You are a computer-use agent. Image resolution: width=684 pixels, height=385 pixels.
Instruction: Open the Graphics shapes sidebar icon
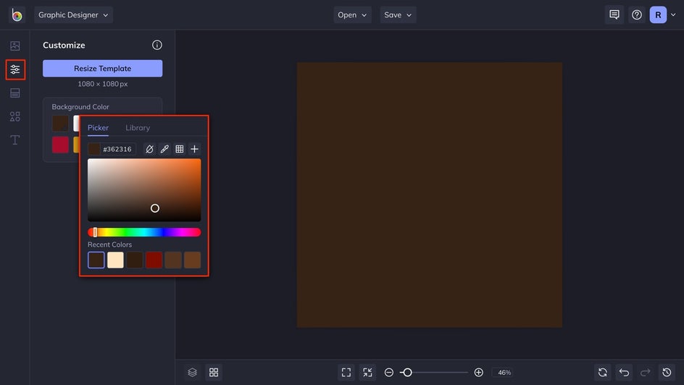point(14,117)
